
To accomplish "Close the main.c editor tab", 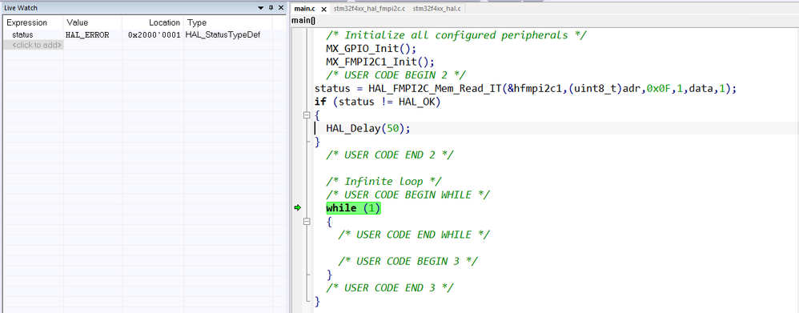I will point(323,9).
